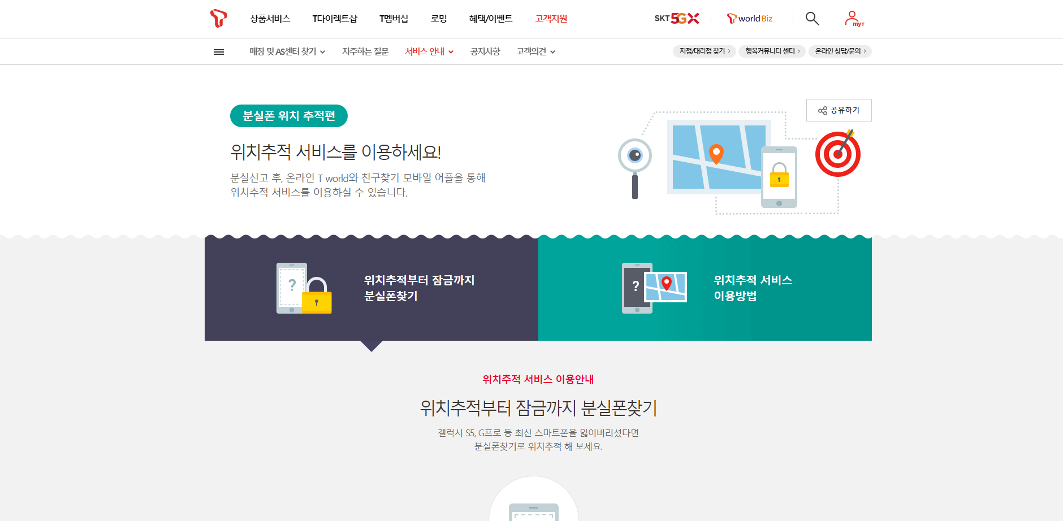Screen dimensions: 1063x521
Task: Open the myT user profile icon
Action: point(854,19)
